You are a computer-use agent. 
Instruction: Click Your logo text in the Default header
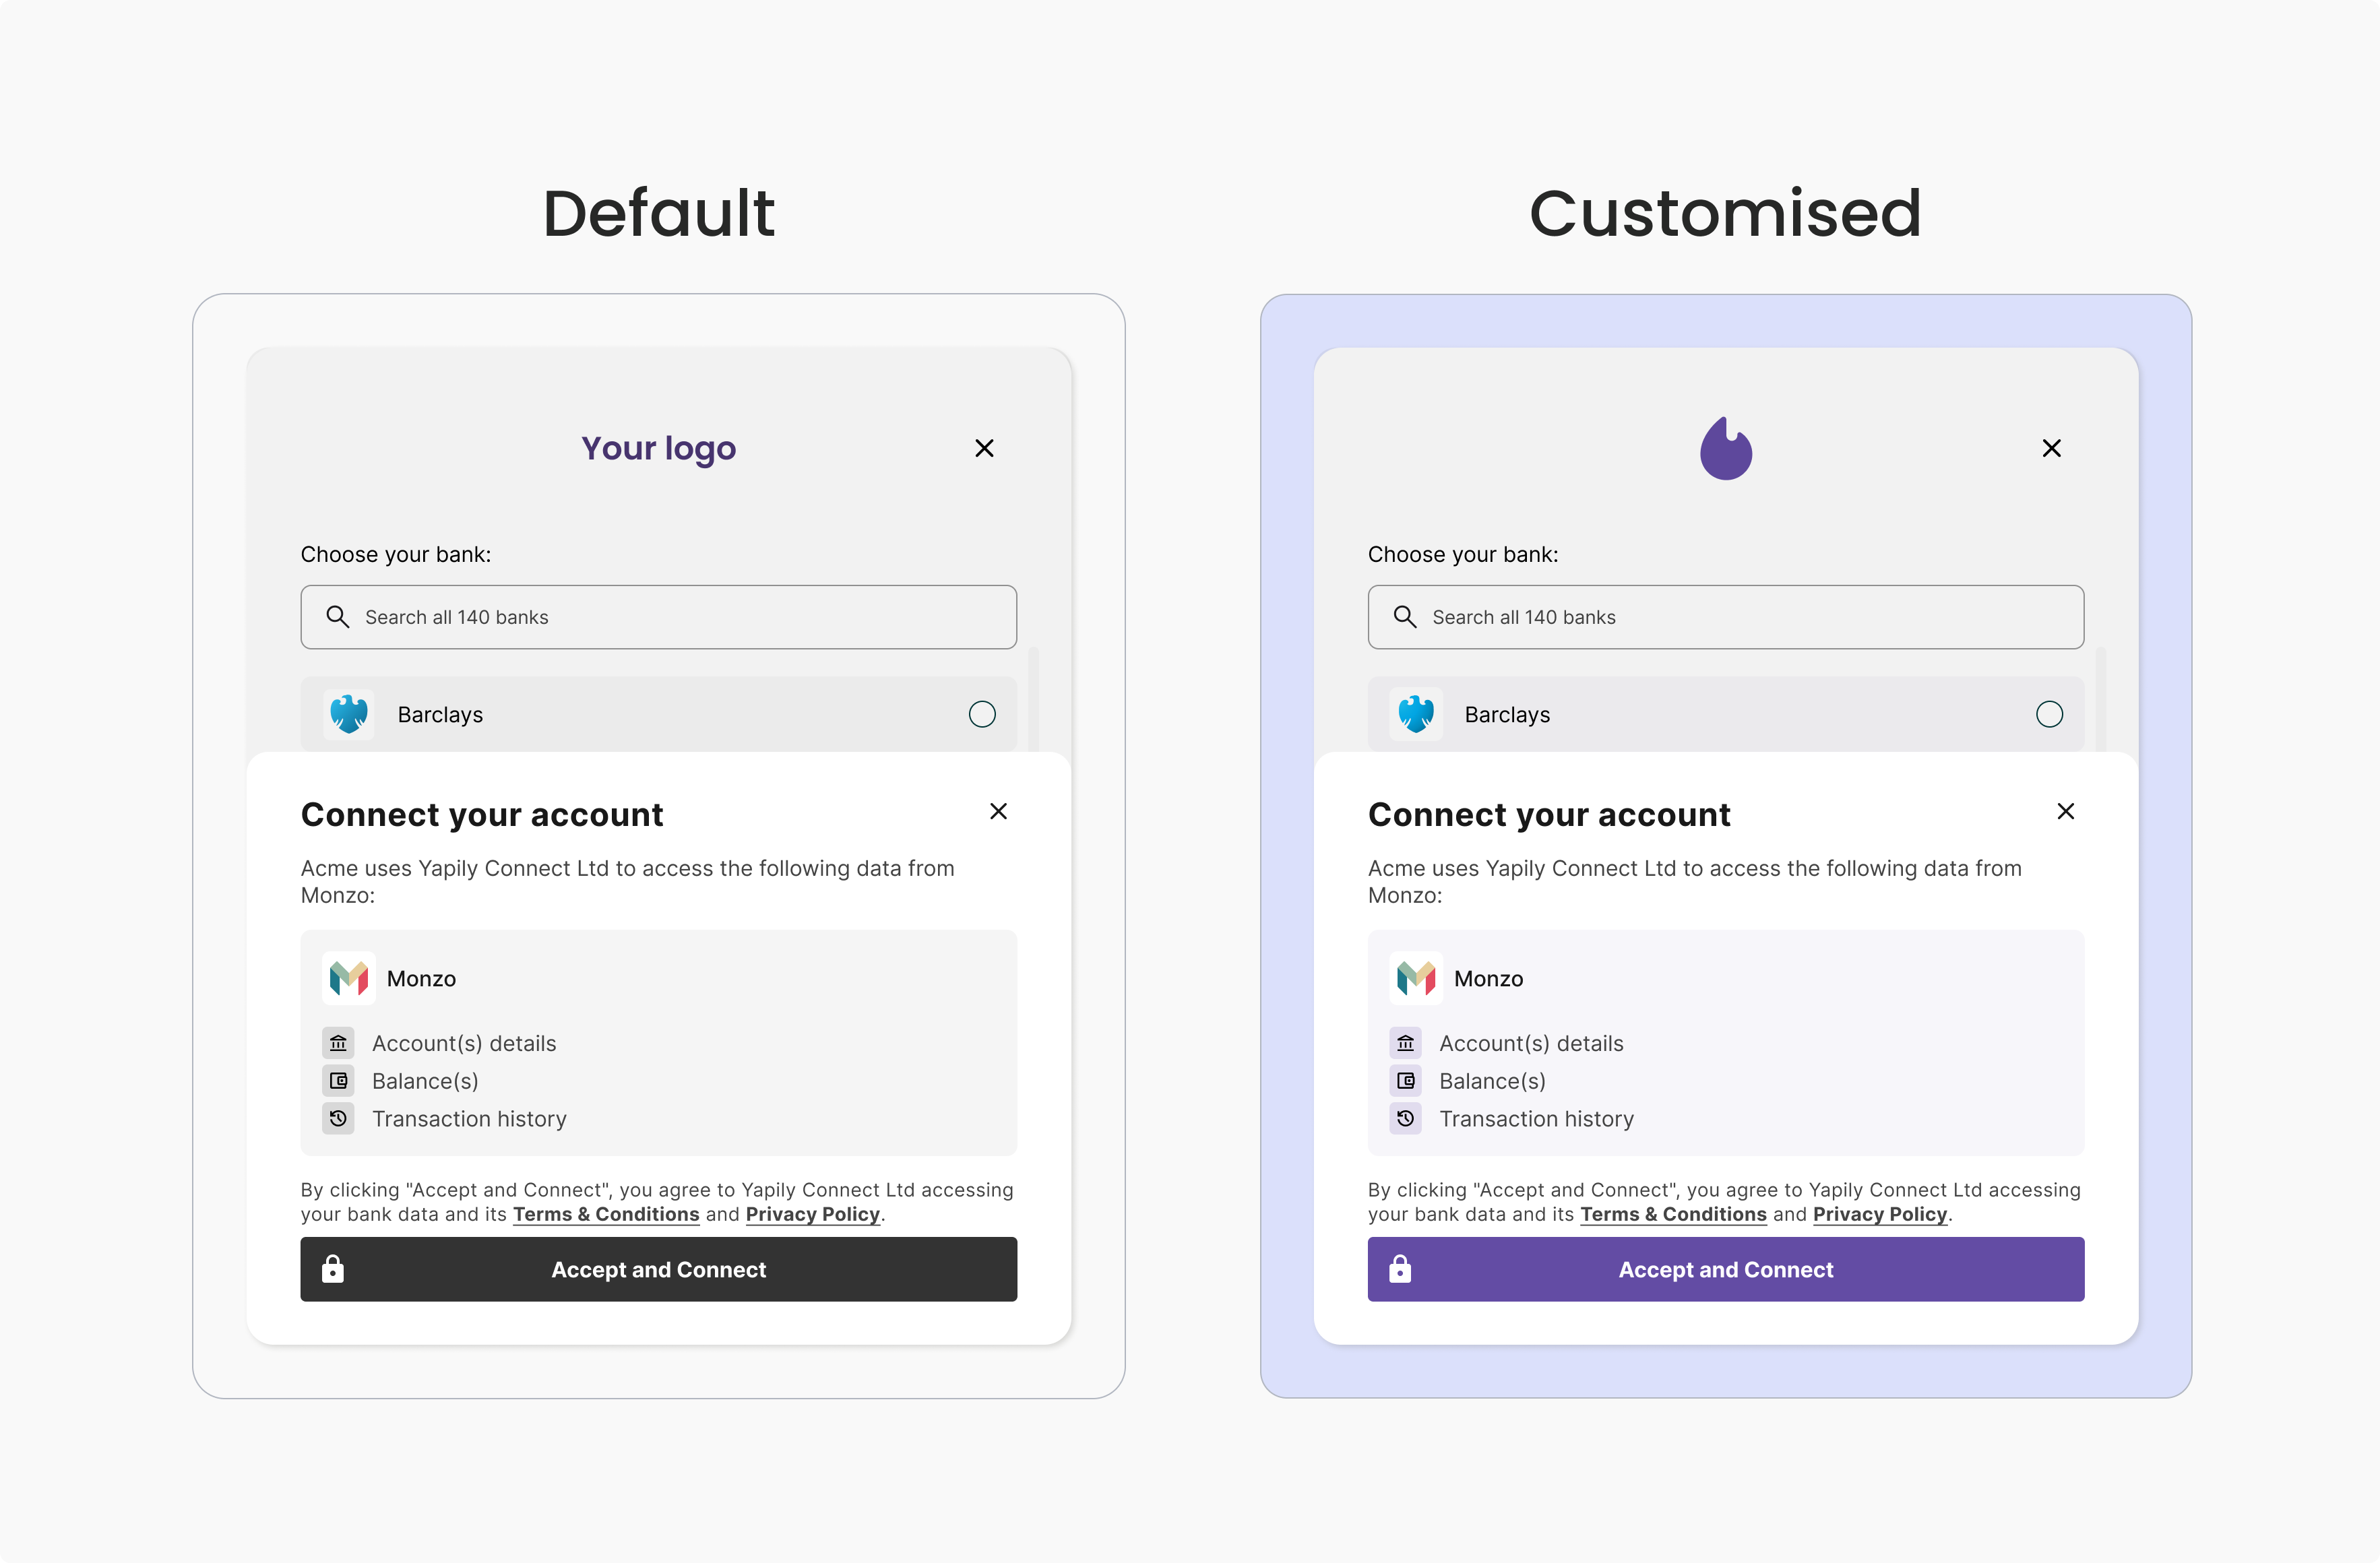pyautogui.click(x=658, y=448)
